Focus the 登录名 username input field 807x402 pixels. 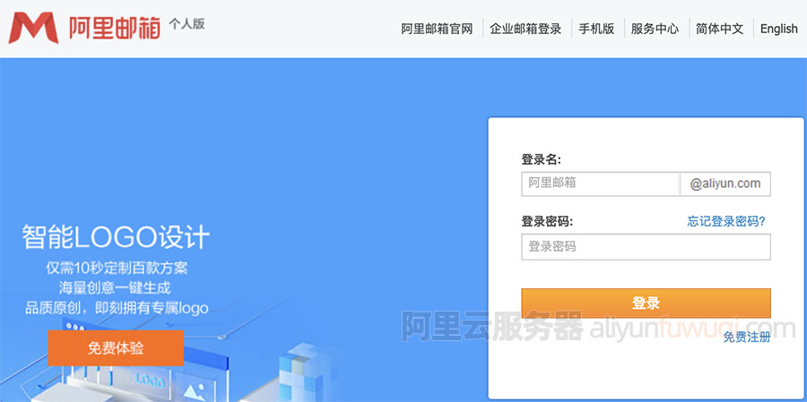600,184
